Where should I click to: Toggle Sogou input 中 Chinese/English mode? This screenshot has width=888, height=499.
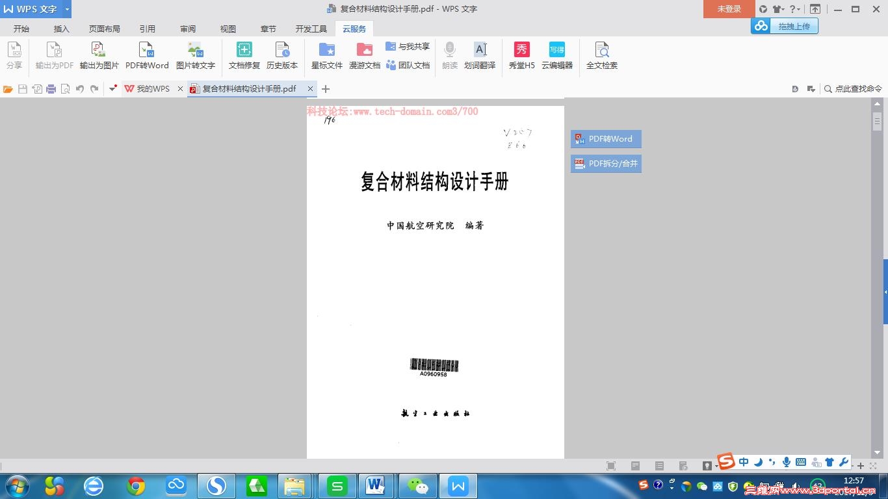pos(744,462)
